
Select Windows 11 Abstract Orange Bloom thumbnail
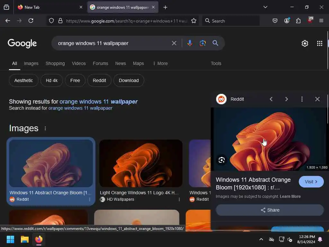(51, 163)
